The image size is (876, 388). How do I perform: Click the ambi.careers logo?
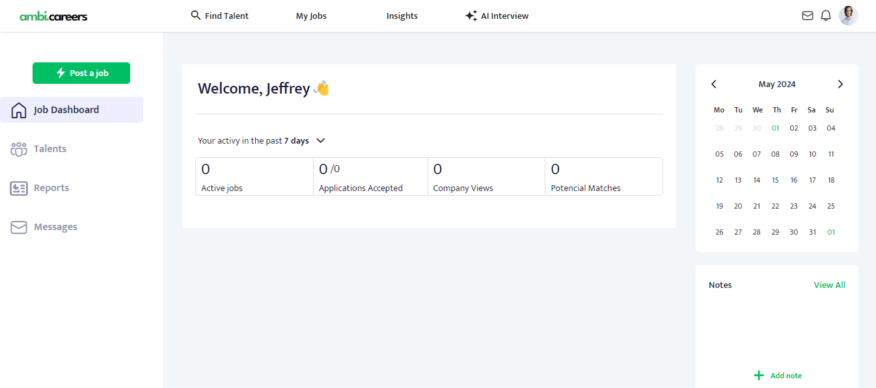pos(53,16)
